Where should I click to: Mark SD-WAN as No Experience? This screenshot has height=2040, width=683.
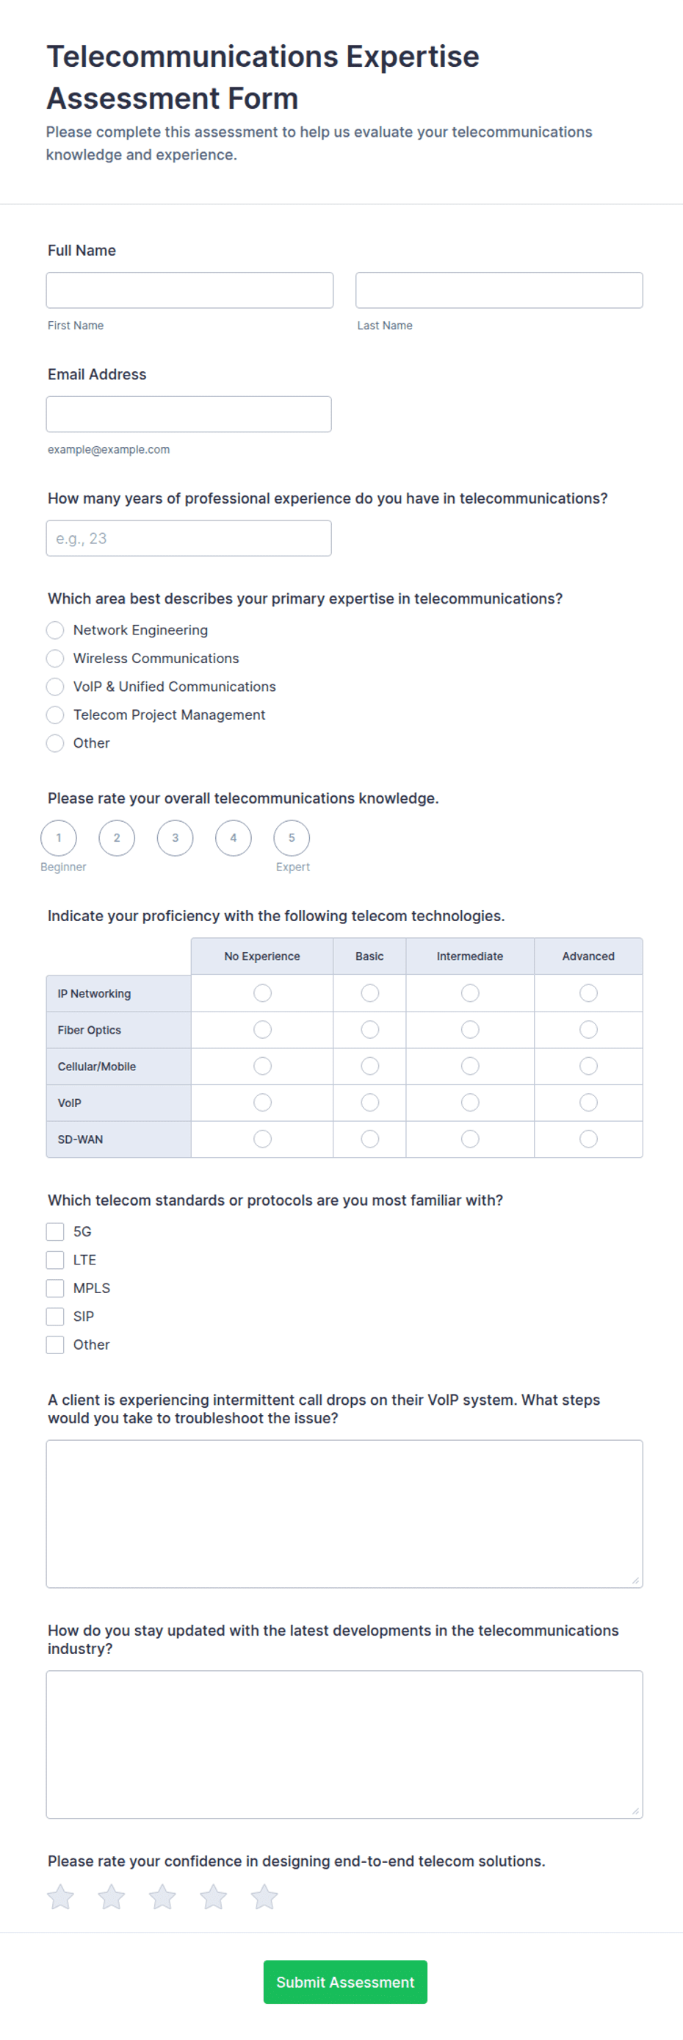pyautogui.click(x=262, y=1139)
